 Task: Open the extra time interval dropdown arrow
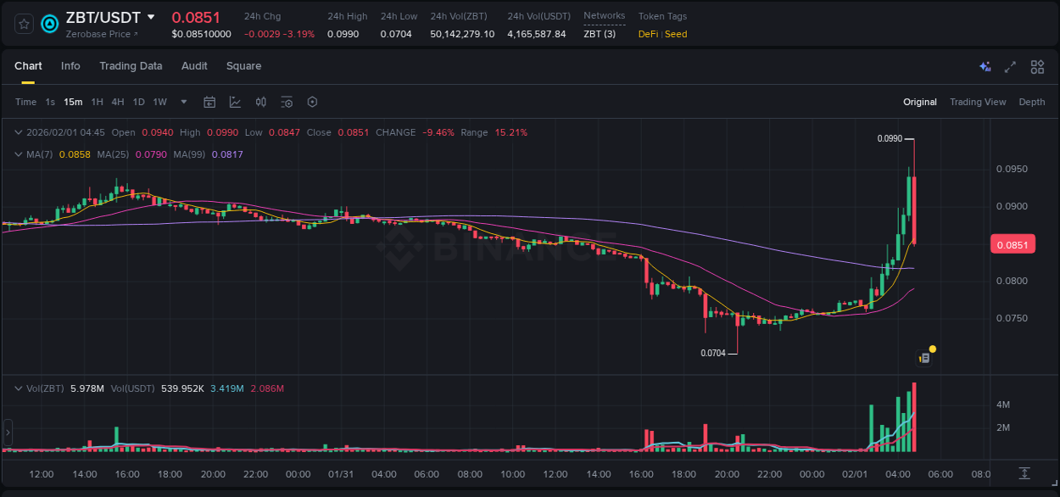point(183,102)
